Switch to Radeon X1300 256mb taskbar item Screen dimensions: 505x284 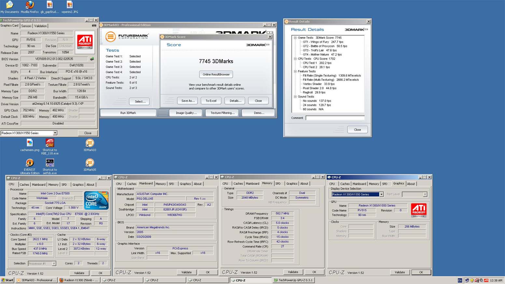(79, 280)
